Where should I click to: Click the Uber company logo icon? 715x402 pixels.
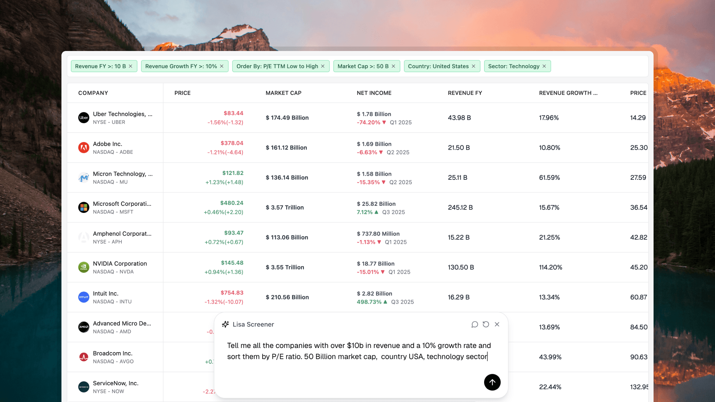click(84, 118)
